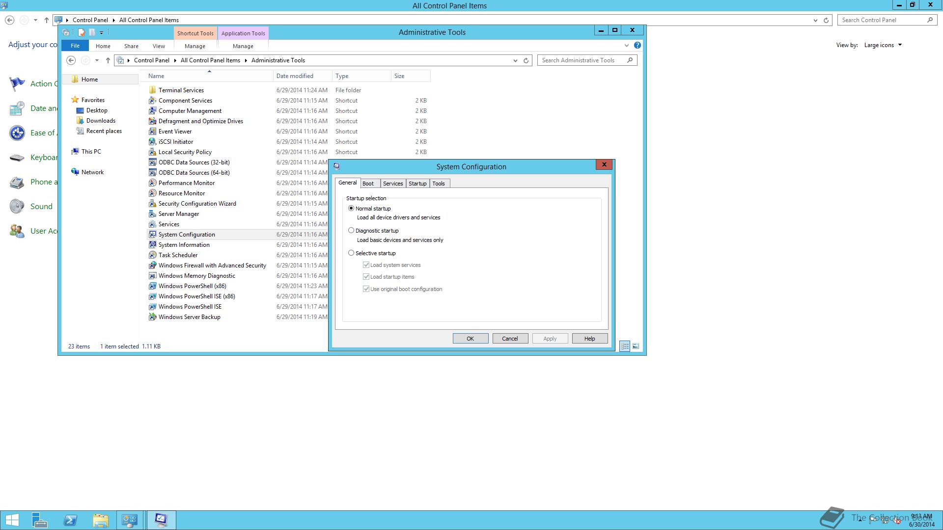Click Refresh icon in Administrative Tools address bar
The height and width of the screenshot is (530, 943).
click(526, 60)
